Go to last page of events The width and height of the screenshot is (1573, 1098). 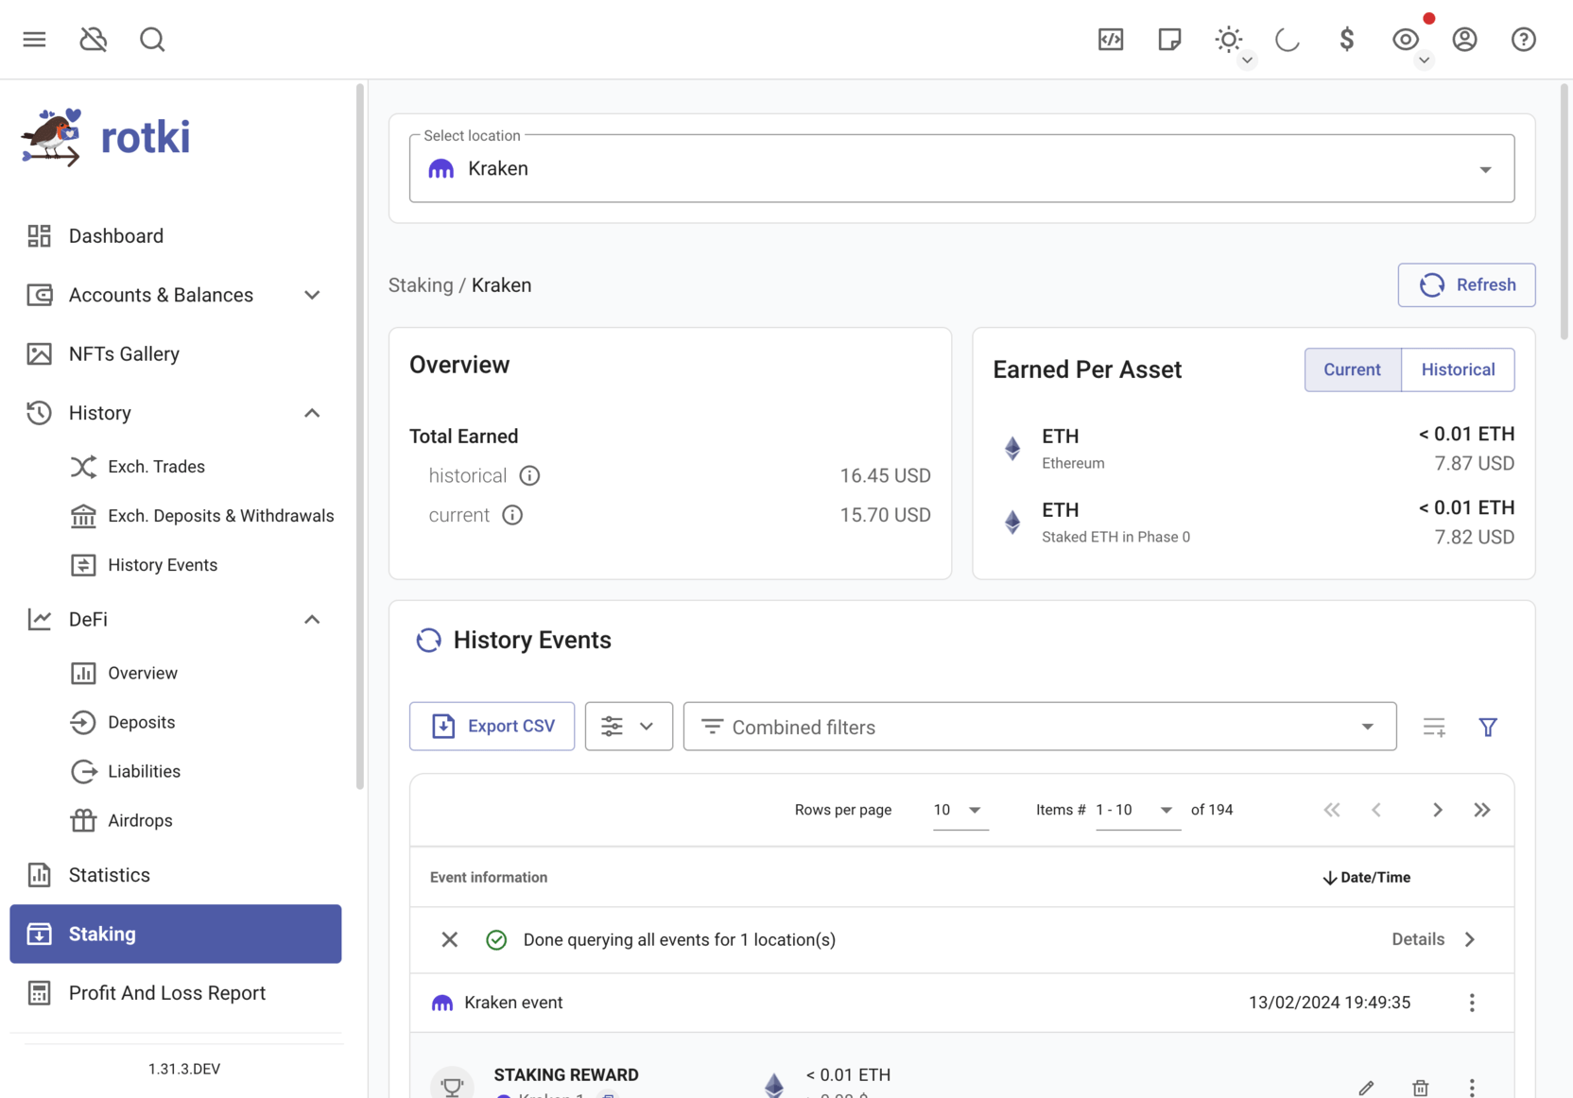pyautogui.click(x=1482, y=810)
